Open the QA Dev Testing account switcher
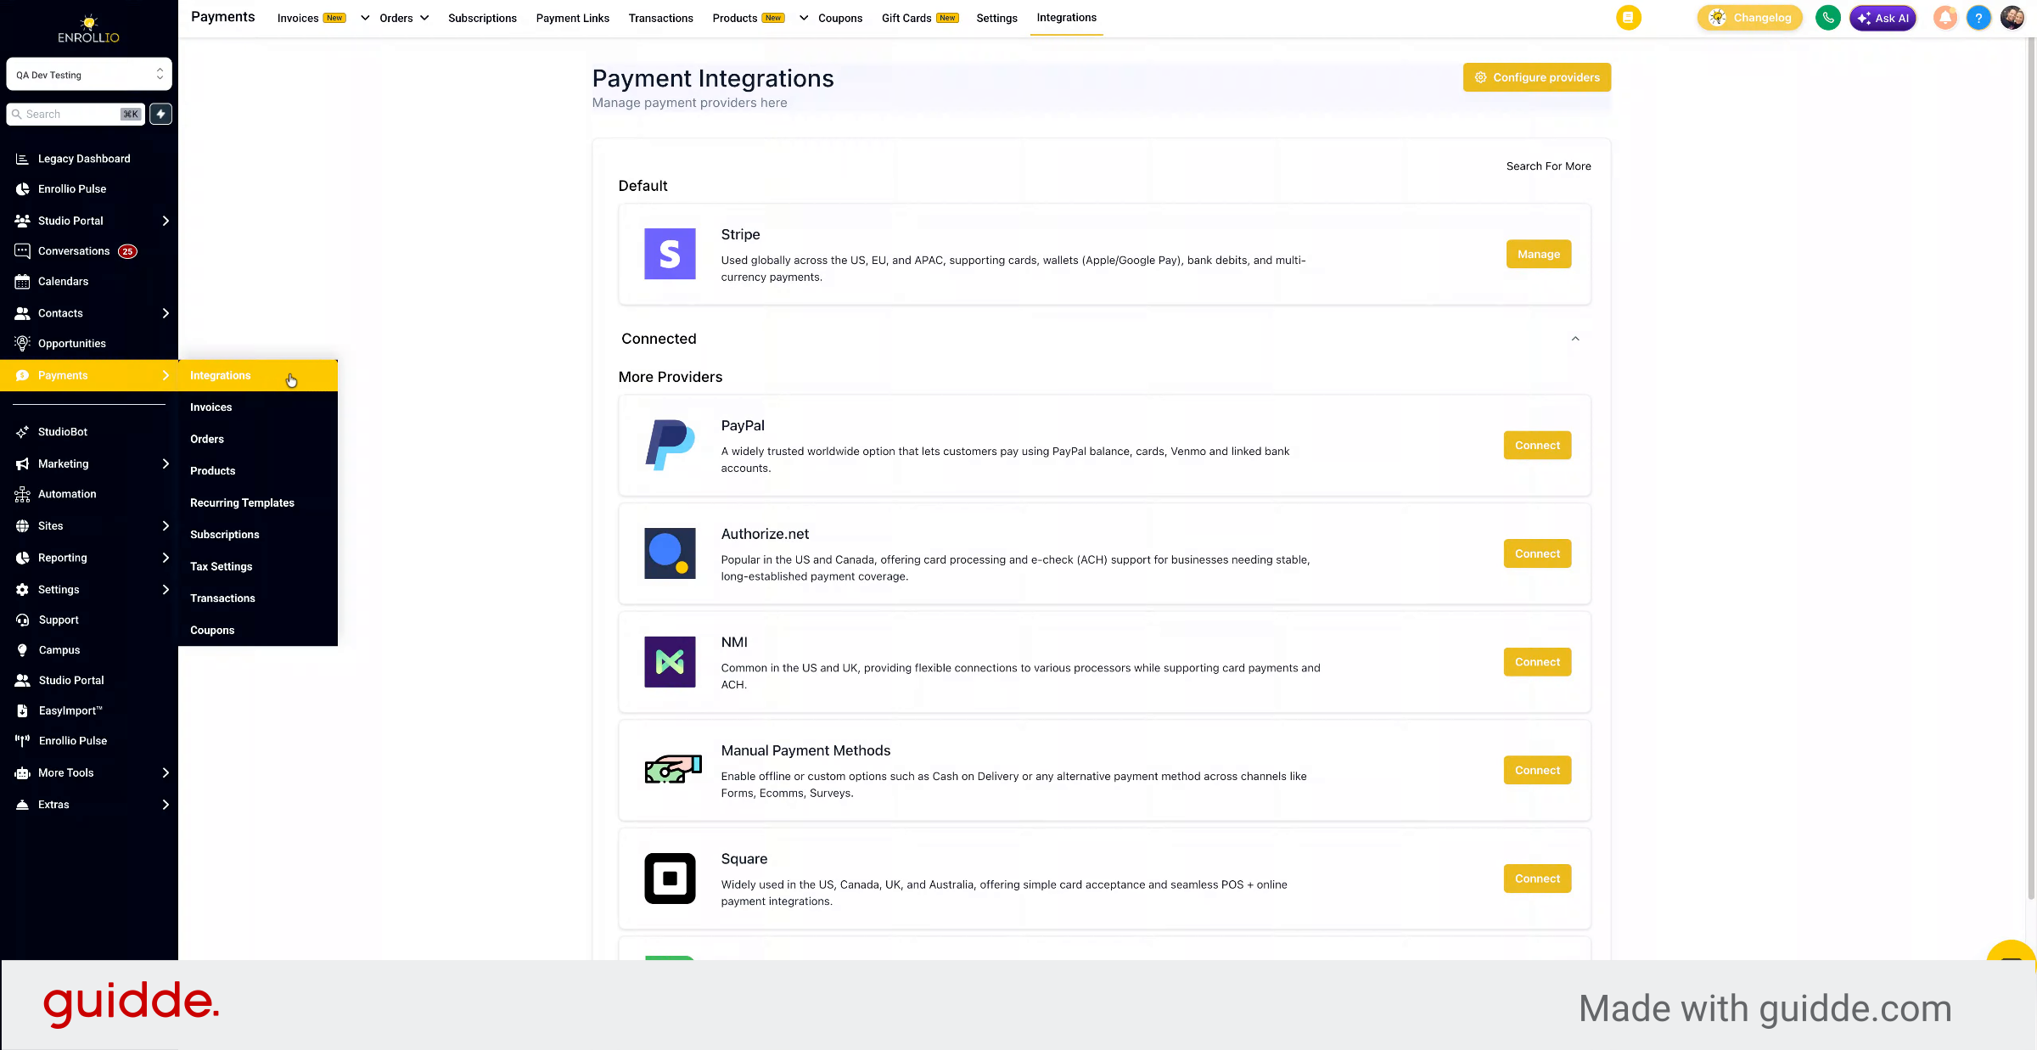Image resolution: width=2037 pixels, height=1050 pixels. 89,75
